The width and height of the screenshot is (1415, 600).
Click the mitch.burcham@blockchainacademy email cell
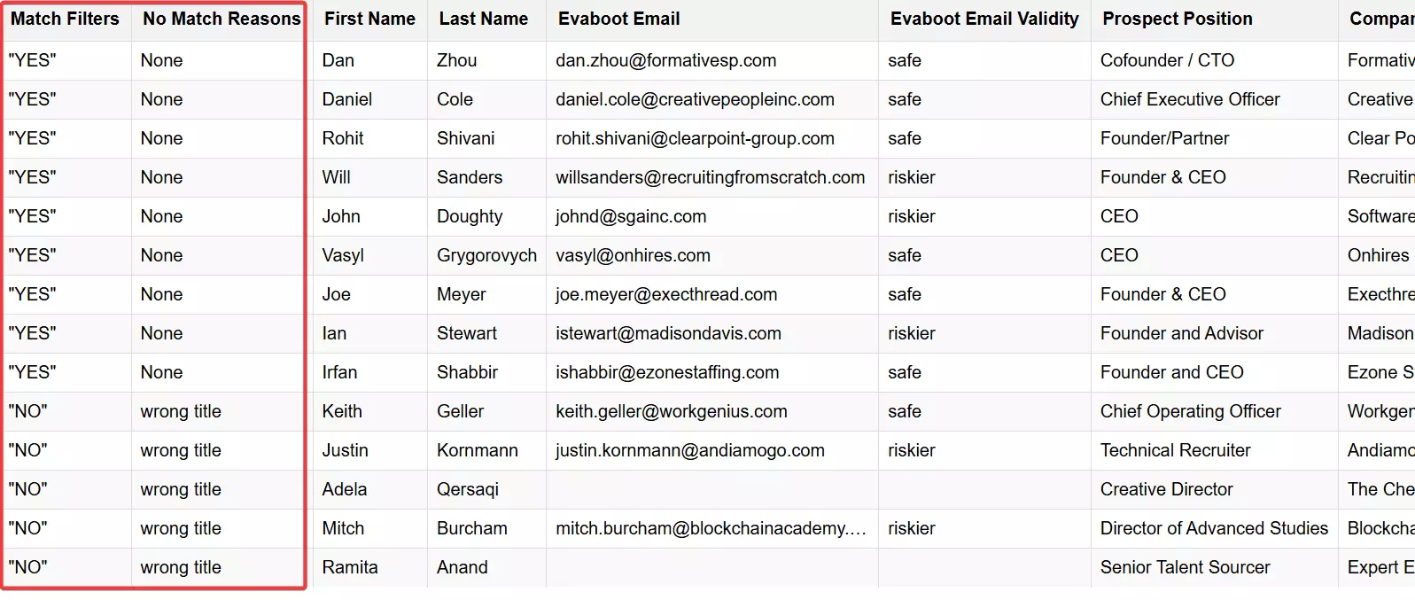[711, 528]
